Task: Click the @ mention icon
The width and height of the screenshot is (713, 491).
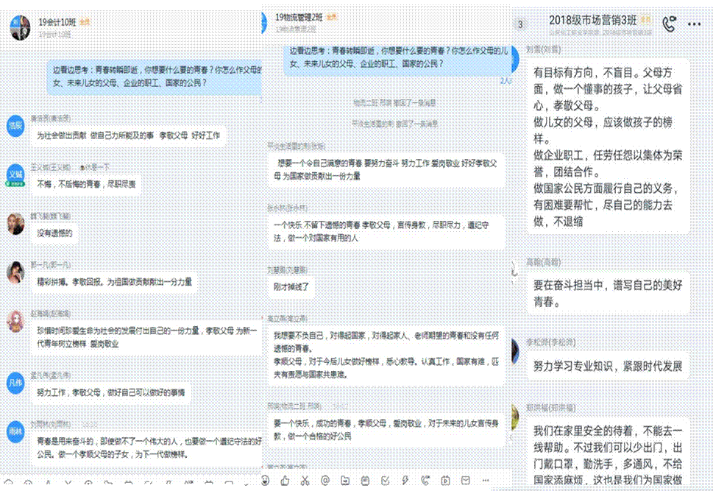Action: [x=325, y=481]
